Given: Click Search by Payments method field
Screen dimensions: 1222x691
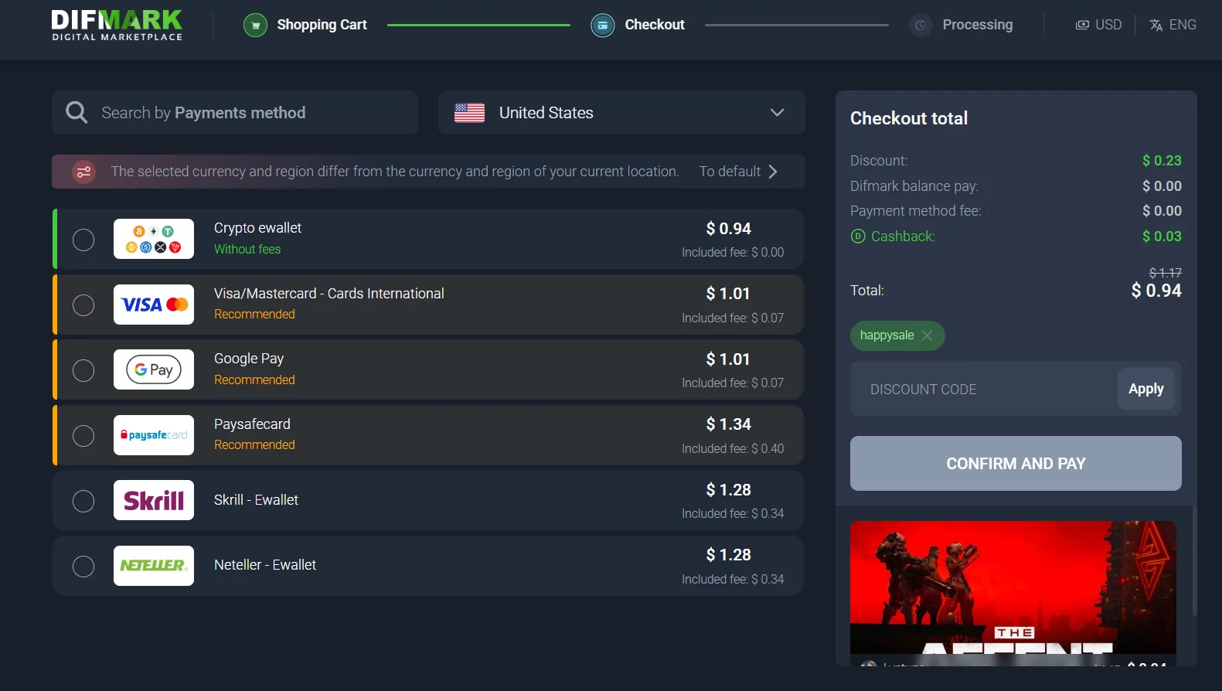Looking at the screenshot, I should 235,113.
